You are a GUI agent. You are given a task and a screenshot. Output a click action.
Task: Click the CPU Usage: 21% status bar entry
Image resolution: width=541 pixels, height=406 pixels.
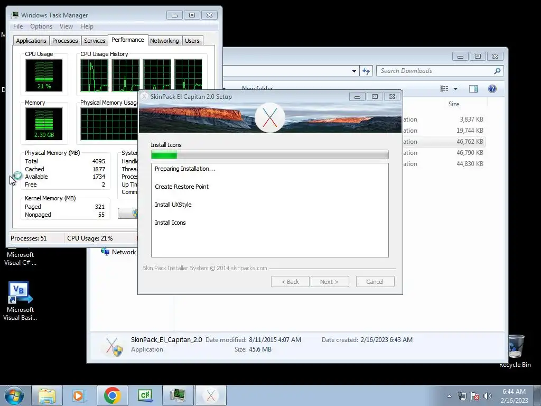[x=90, y=238]
